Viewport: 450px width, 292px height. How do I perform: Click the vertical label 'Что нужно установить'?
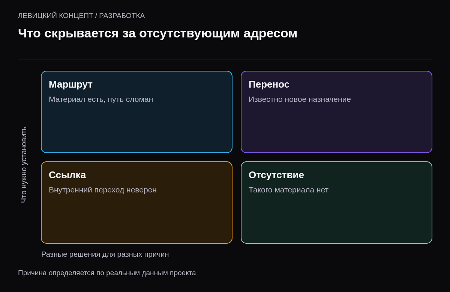tap(24, 165)
